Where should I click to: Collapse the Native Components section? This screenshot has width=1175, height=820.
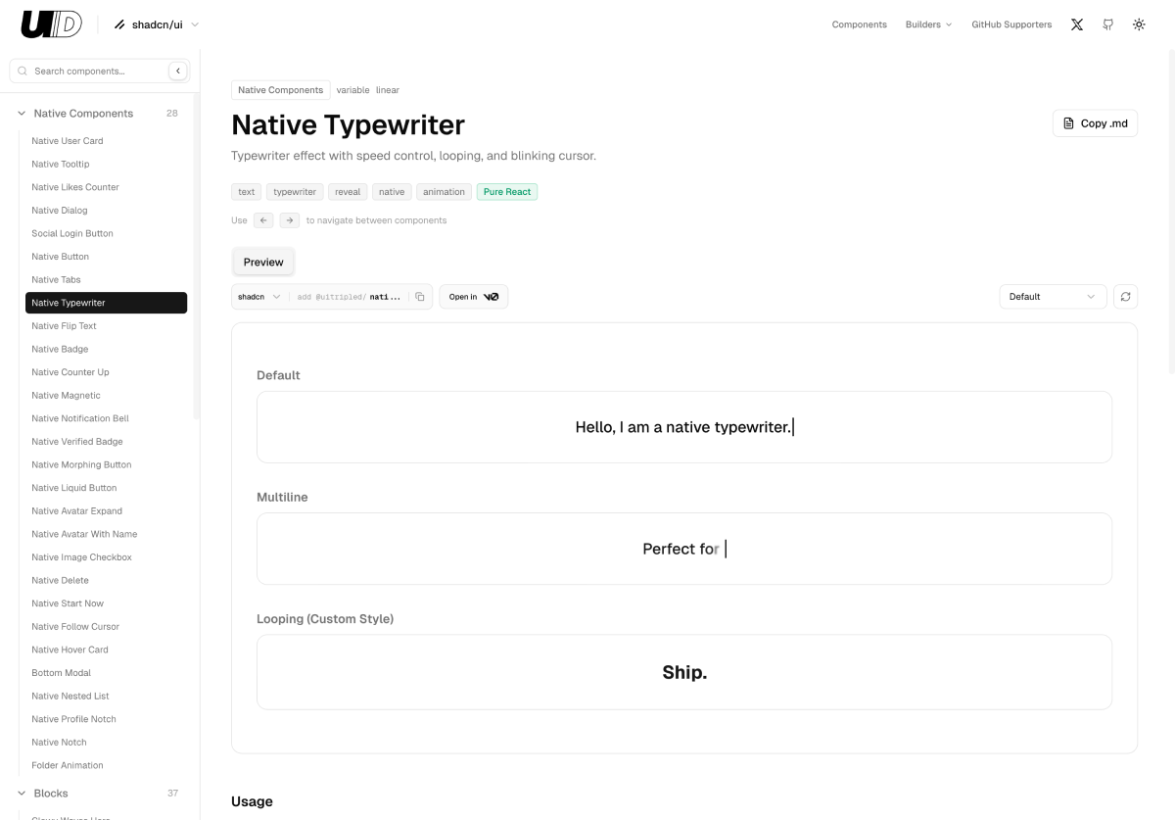22,114
